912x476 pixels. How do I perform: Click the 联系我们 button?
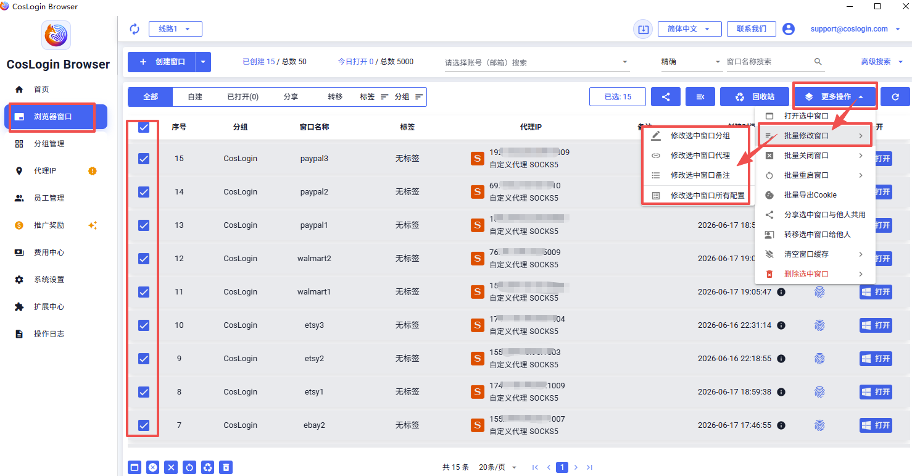click(751, 29)
